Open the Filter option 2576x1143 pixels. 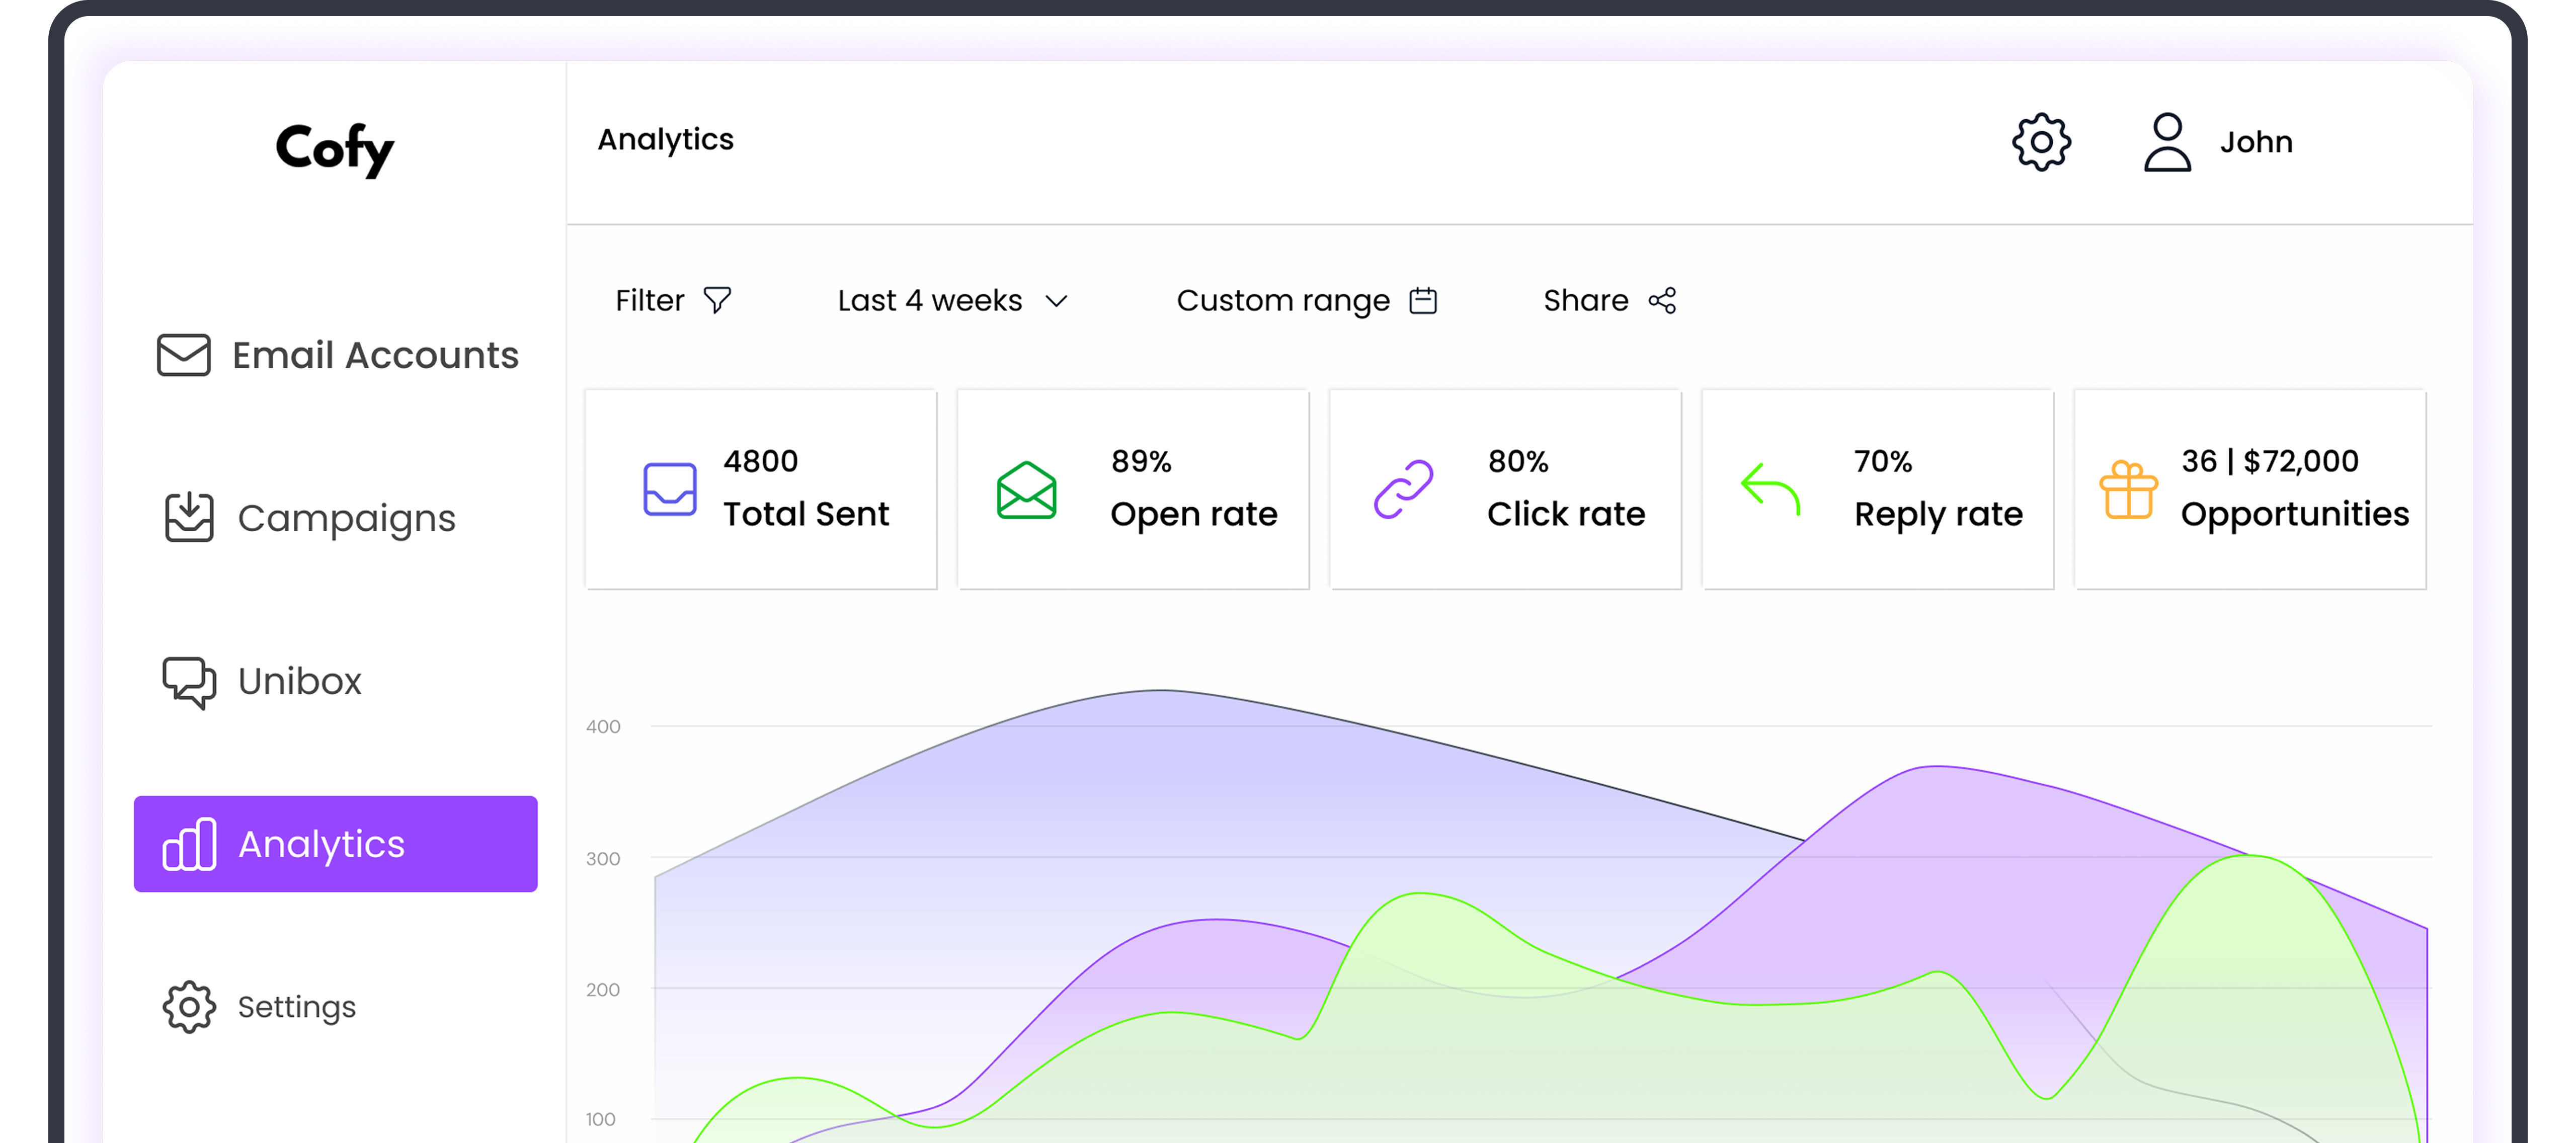coord(673,300)
